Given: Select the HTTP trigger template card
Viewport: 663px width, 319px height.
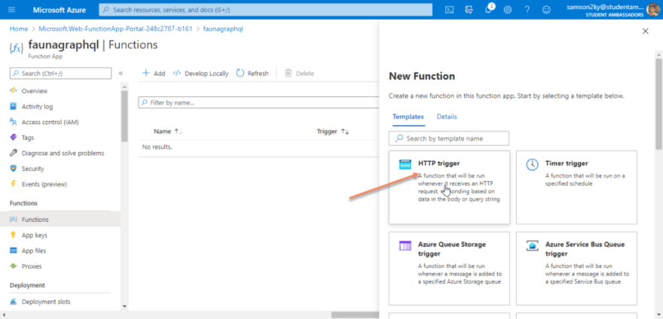Looking at the screenshot, I should point(449,187).
